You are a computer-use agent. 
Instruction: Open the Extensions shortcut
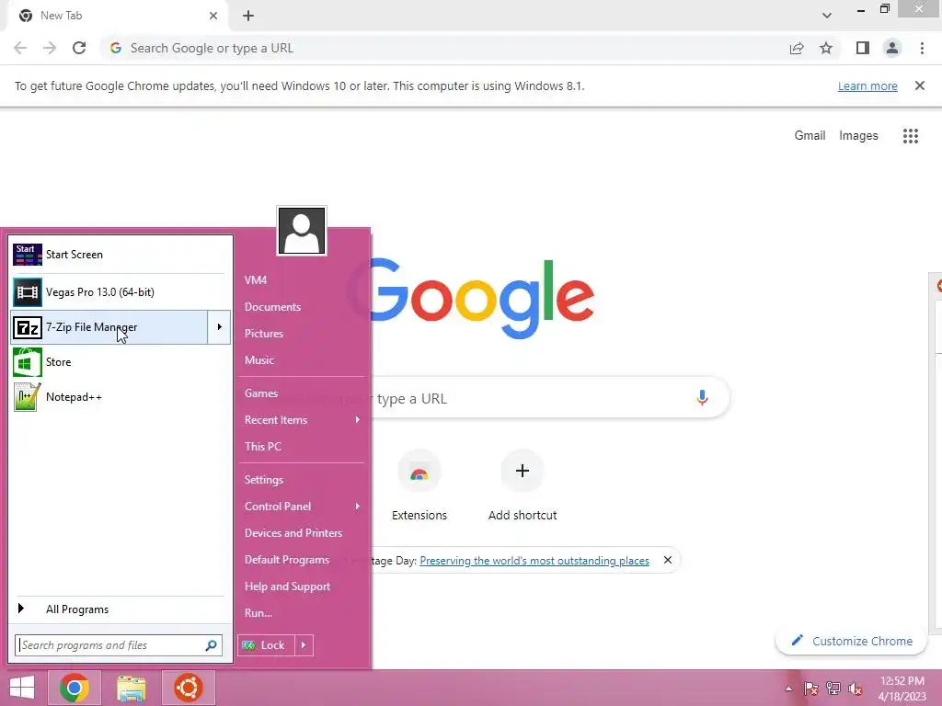pos(419,485)
